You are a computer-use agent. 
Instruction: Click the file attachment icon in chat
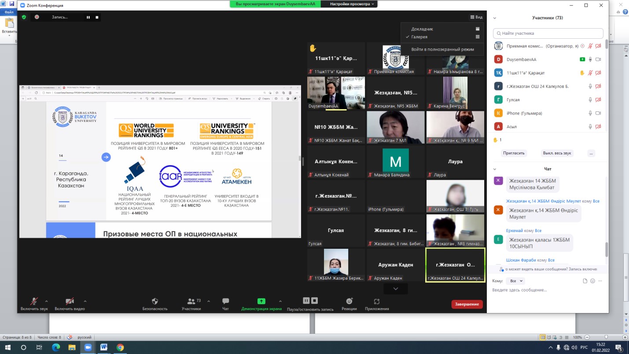click(585, 281)
